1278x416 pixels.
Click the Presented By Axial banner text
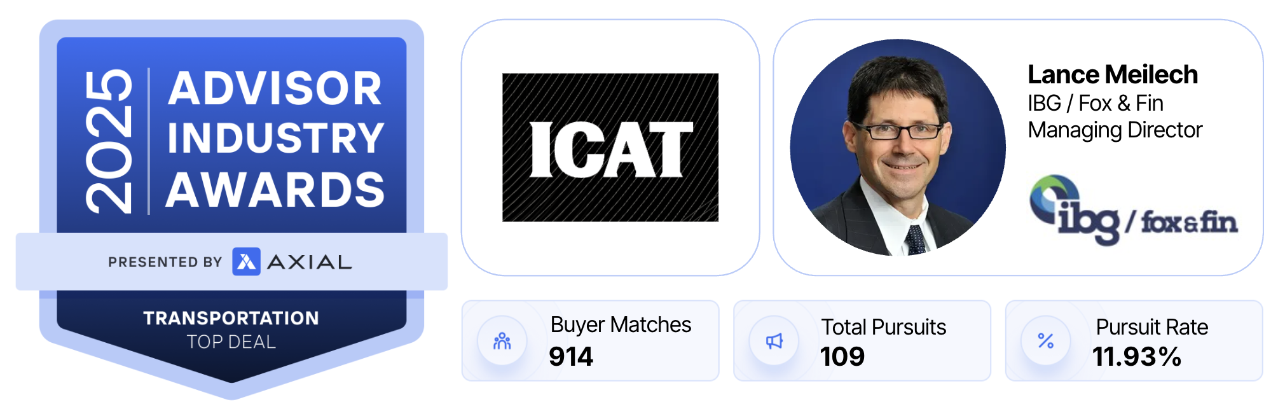click(165, 262)
